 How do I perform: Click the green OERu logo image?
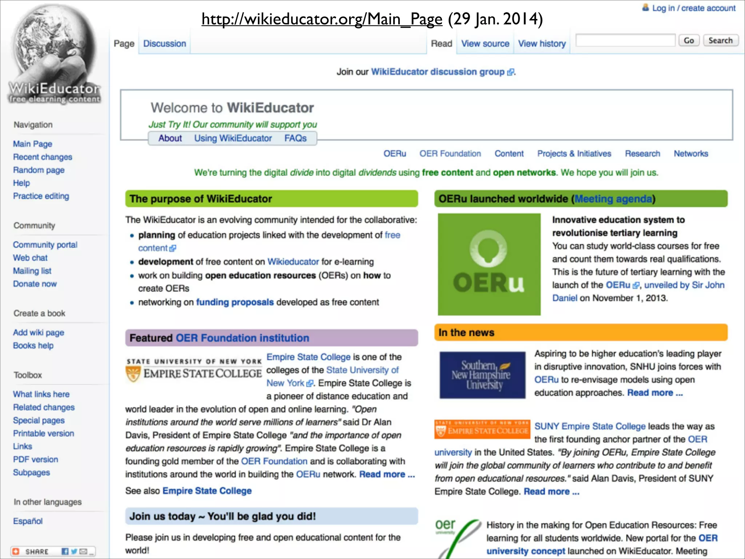(489, 264)
